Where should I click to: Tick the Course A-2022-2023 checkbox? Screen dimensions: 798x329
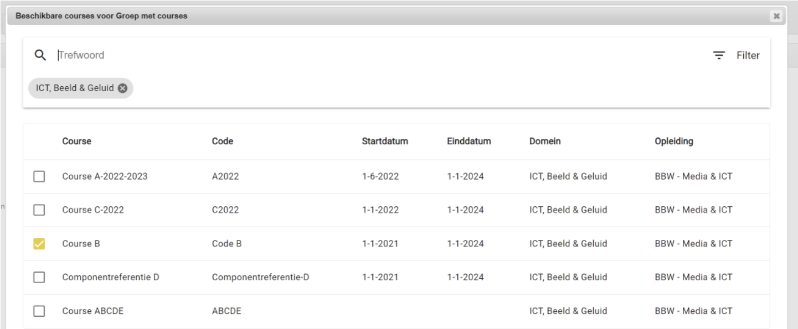pos(39,177)
